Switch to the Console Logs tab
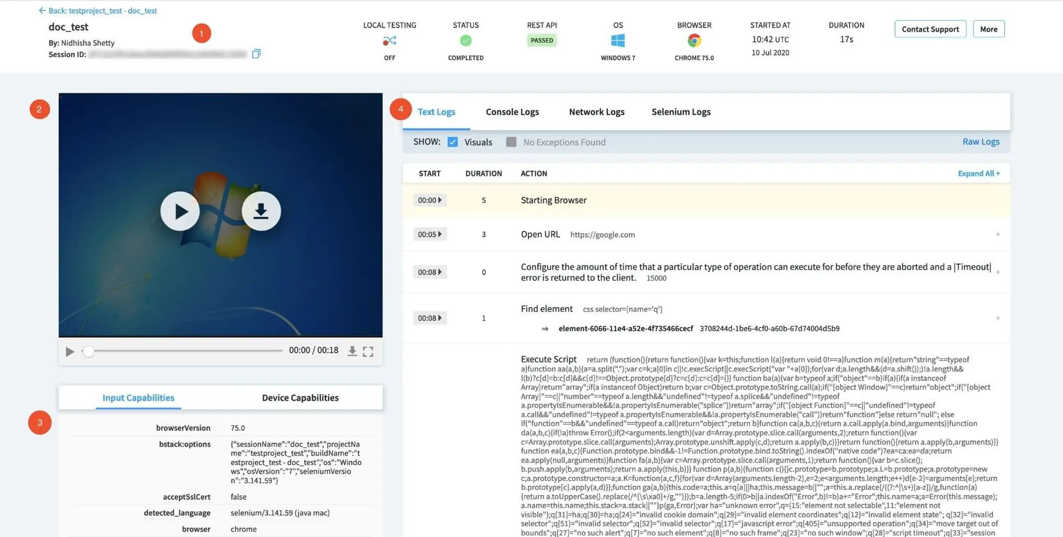The image size is (1063, 537). [x=512, y=112]
